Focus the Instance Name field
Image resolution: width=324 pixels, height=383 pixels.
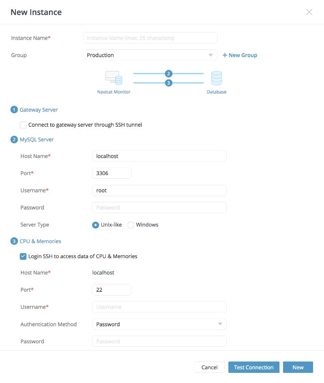pos(150,38)
